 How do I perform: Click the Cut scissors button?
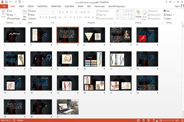tap(9, 11)
